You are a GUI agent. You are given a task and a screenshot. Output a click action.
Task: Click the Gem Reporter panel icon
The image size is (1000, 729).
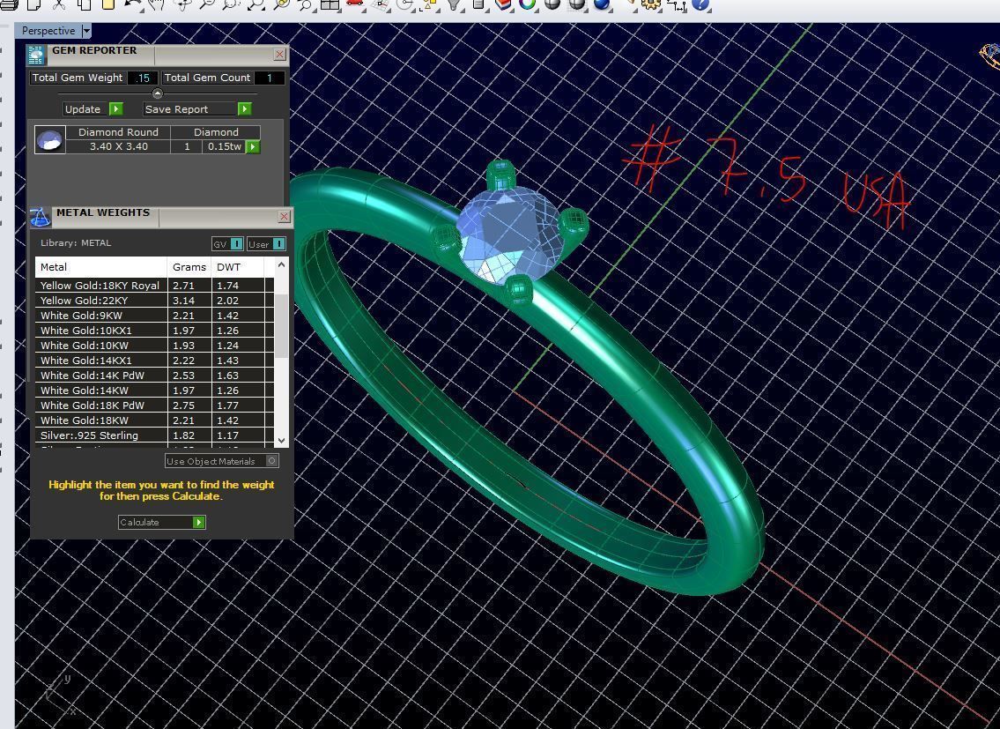pos(36,56)
